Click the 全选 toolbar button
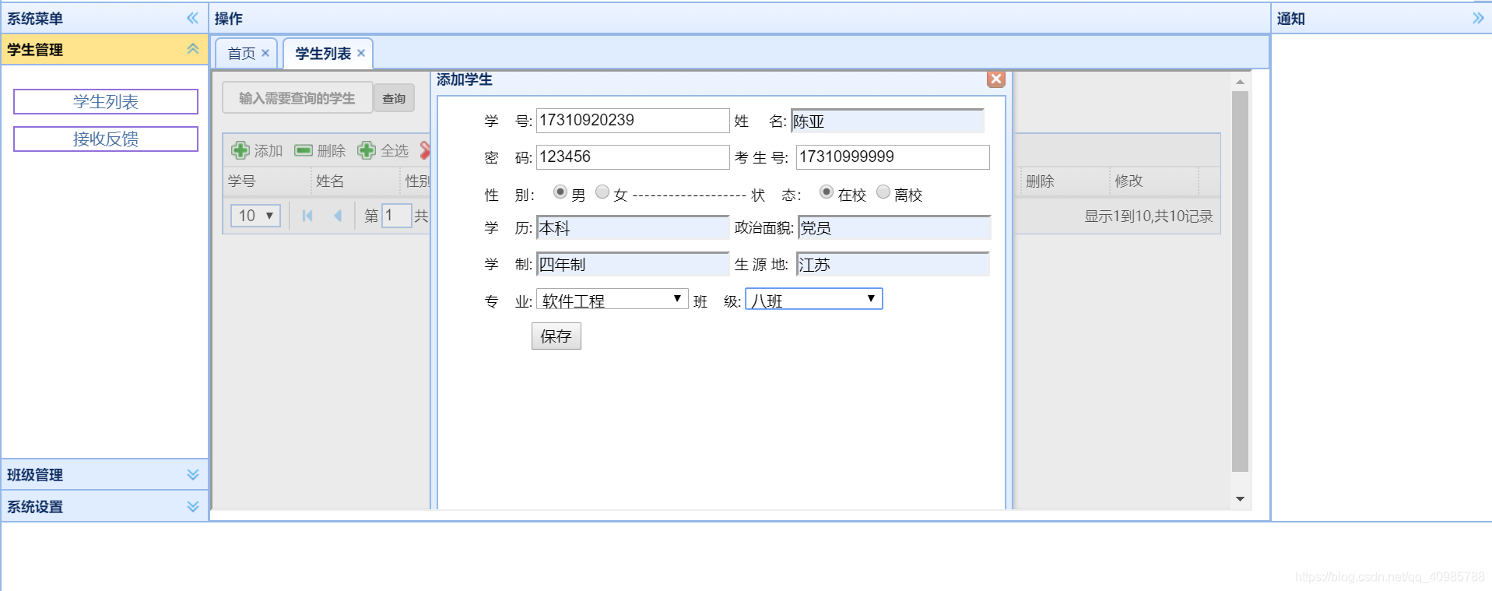This screenshot has height=591, width=1492. pyautogui.click(x=383, y=150)
